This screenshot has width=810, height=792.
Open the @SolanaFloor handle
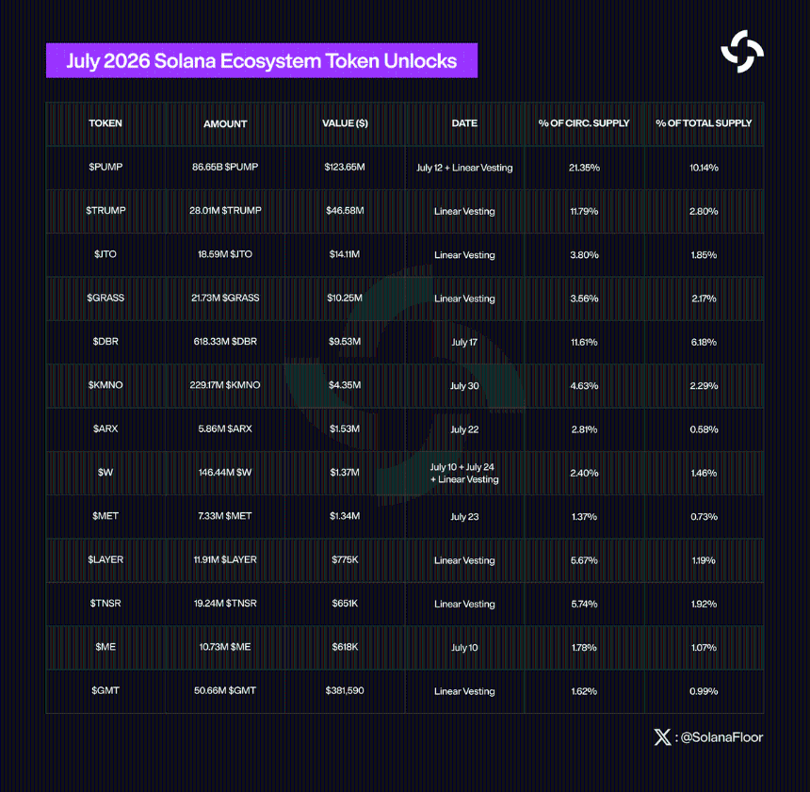(721, 737)
